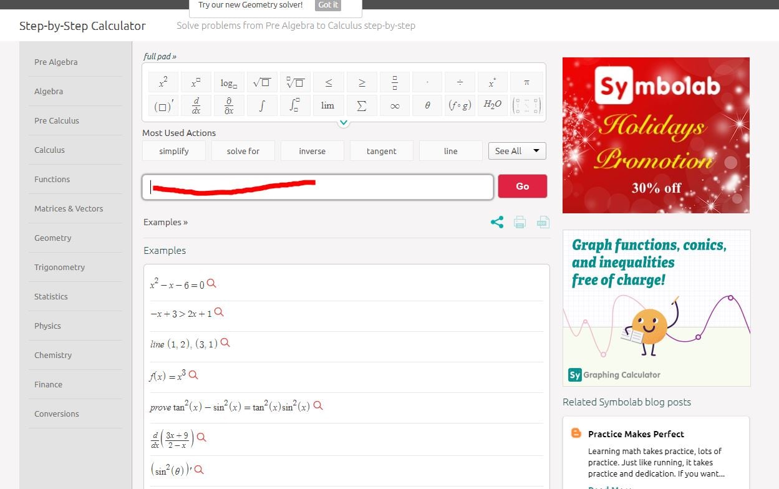
Task: Insert the infinity symbol
Action: pyautogui.click(x=395, y=105)
